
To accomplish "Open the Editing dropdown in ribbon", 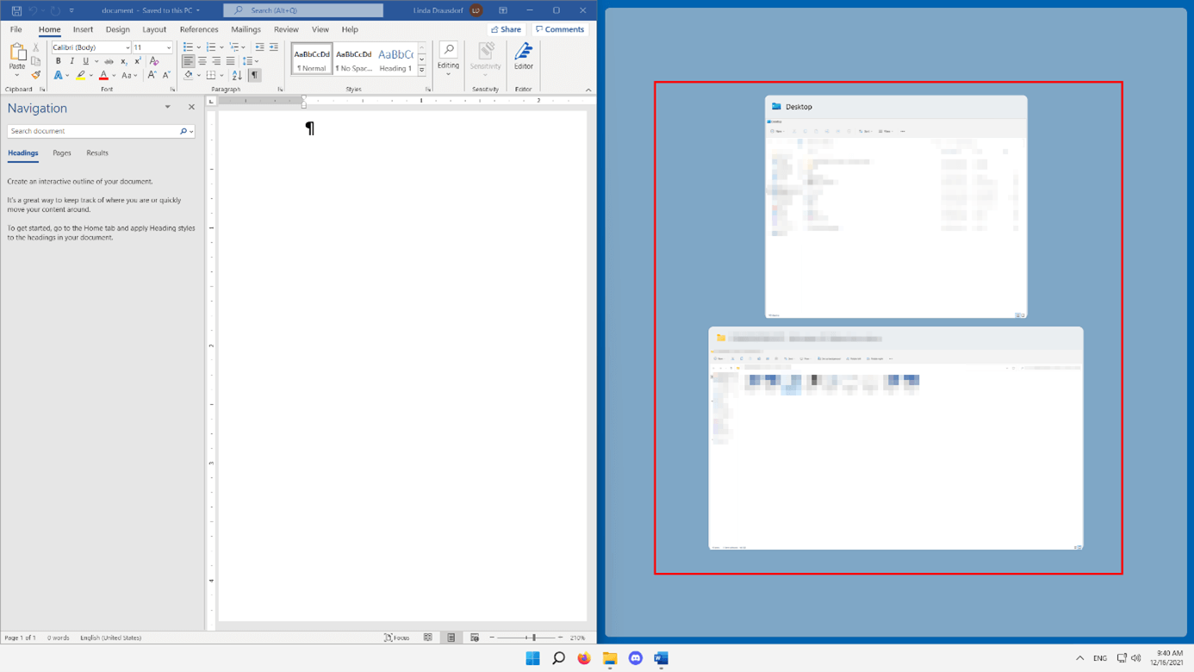I will [x=448, y=59].
